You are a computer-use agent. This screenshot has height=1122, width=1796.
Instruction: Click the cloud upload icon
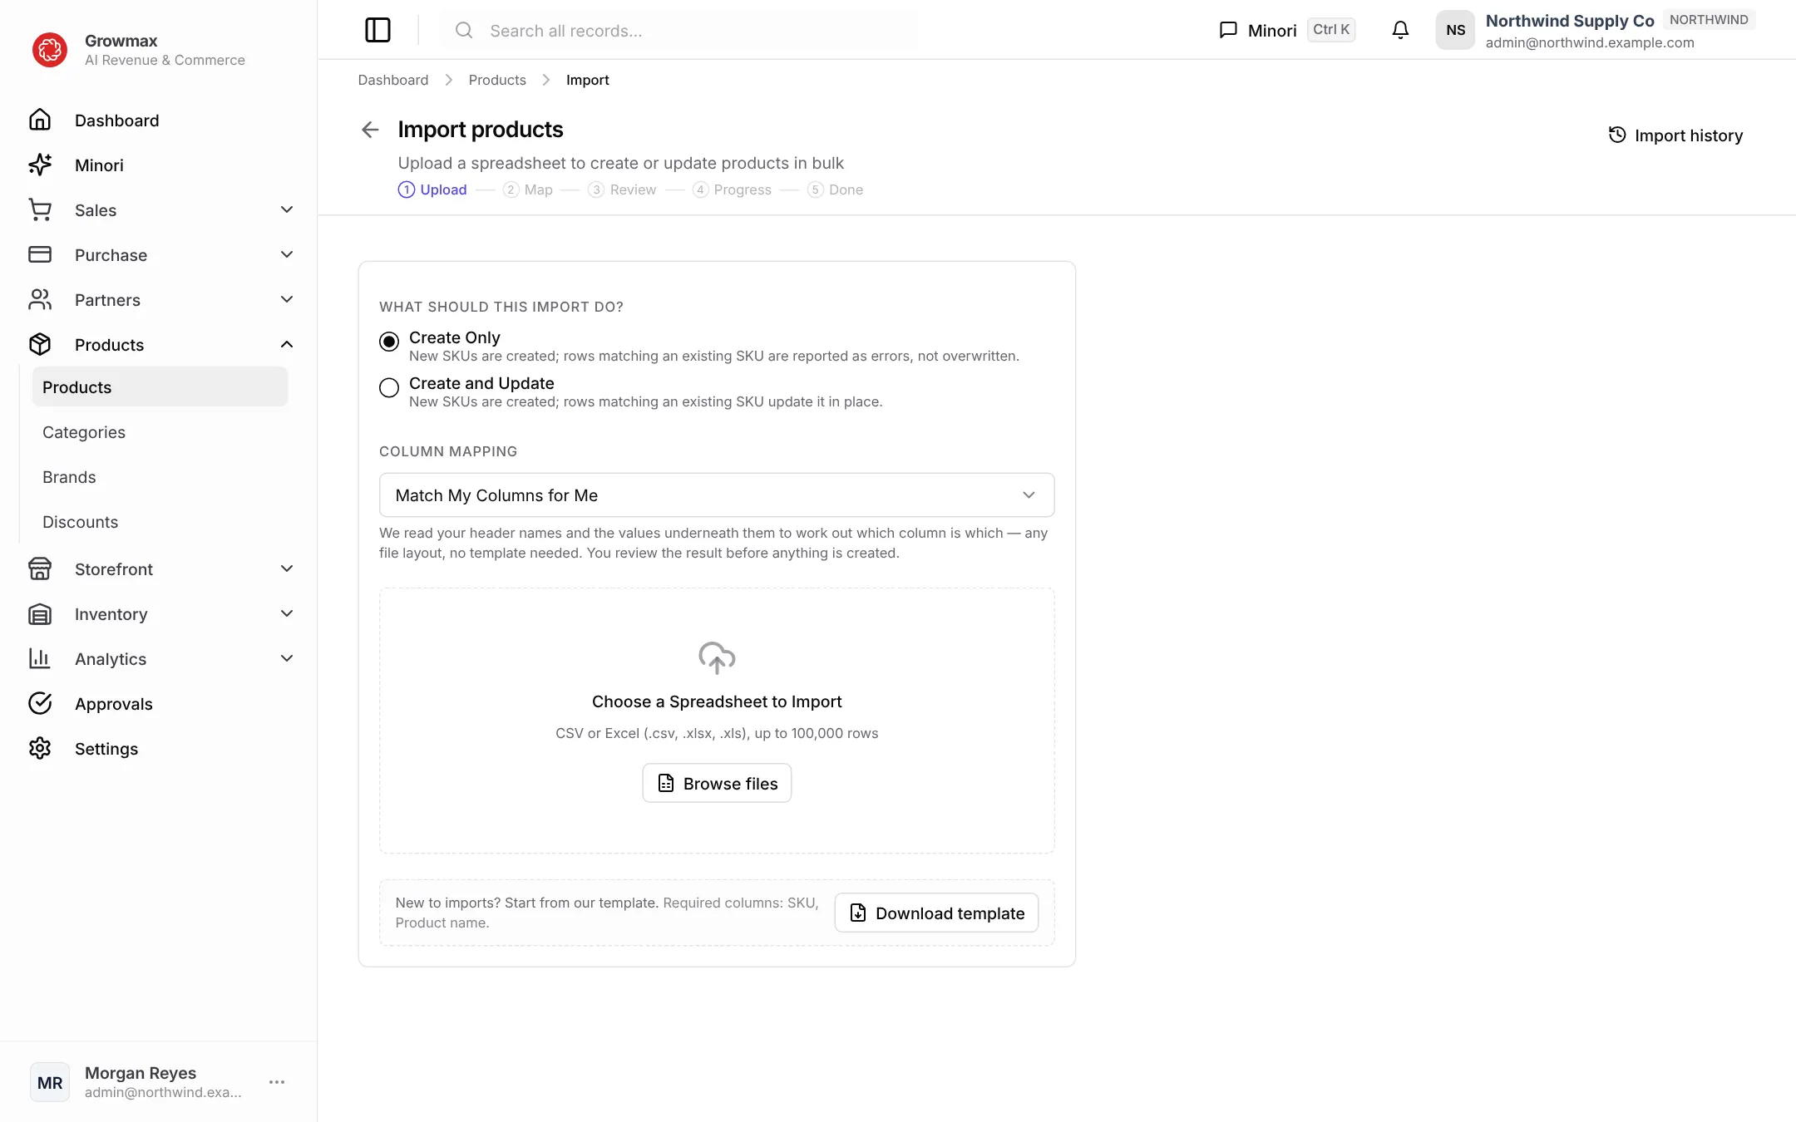(717, 657)
